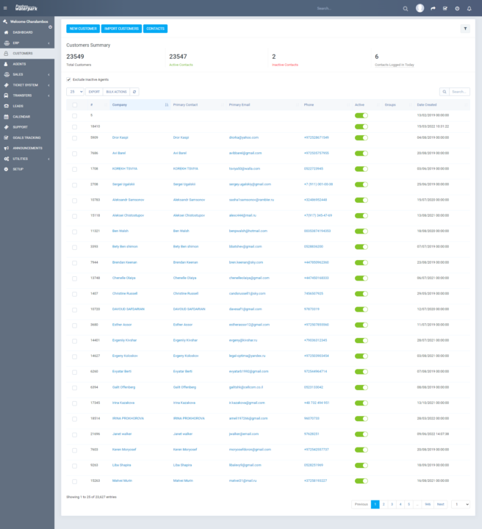
Task: Click the Goals Tracking icon in sidebar
Action: click(6, 137)
